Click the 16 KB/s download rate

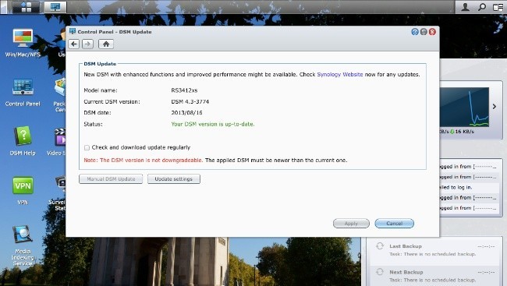(x=465, y=132)
